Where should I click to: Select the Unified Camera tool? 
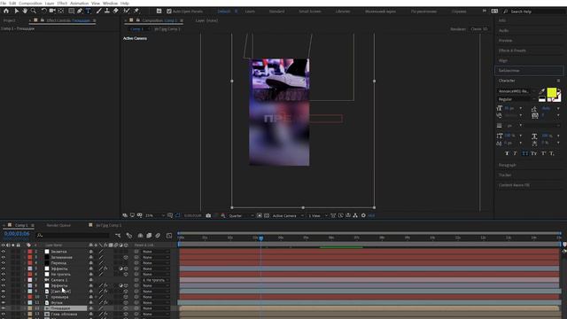tap(52, 12)
